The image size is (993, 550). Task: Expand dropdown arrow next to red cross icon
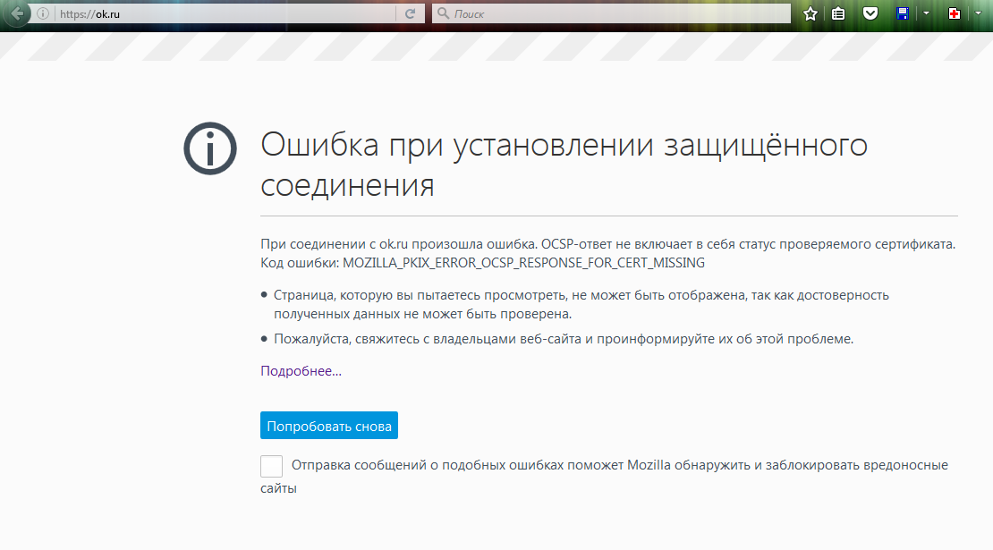[x=978, y=13]
